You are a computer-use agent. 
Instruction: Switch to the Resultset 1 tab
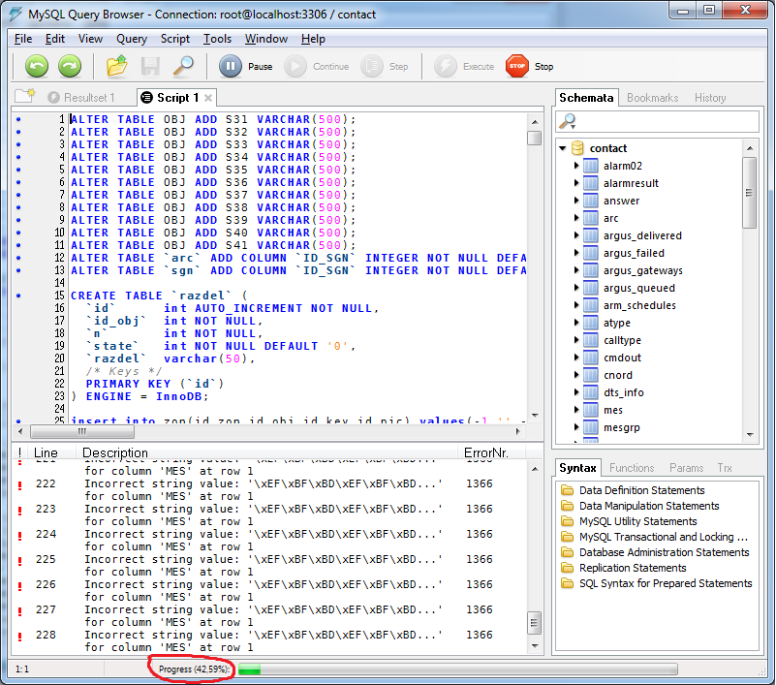(82, 98)
